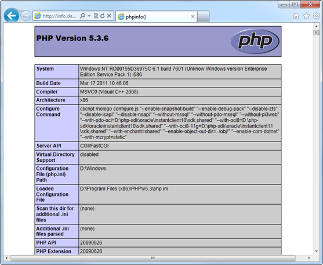Click the search magnifier in address bar

[82, 16]
